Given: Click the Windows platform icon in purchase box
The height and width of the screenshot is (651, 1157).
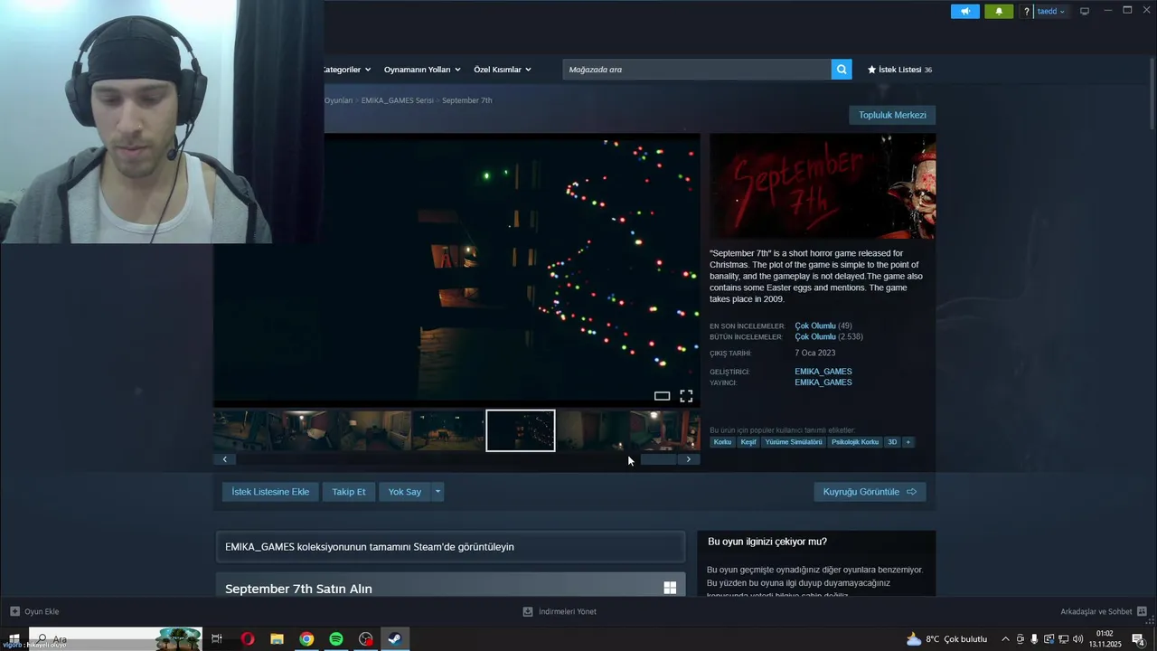Looking at the screenshot, I should [x=670, y=588].
